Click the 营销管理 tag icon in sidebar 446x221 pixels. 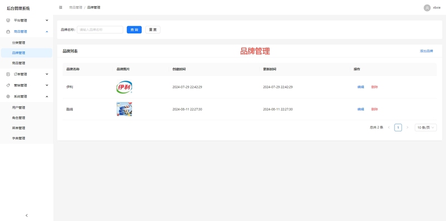click(8, 85)
